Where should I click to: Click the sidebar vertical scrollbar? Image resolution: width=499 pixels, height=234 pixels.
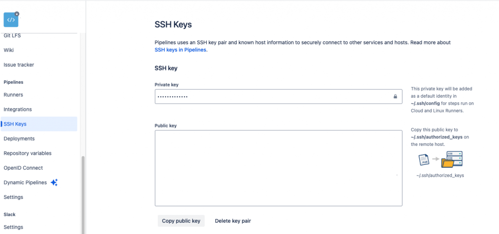pyautogui.click(x=82, y=195)
